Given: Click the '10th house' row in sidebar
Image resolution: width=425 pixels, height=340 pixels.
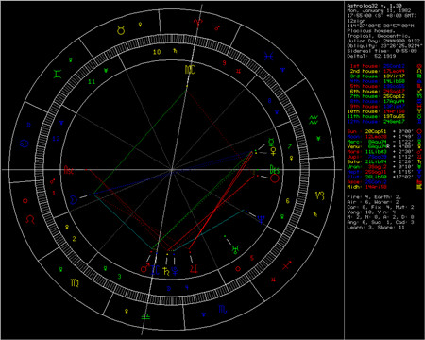Looking at the screenshot, I should point(376,111).
